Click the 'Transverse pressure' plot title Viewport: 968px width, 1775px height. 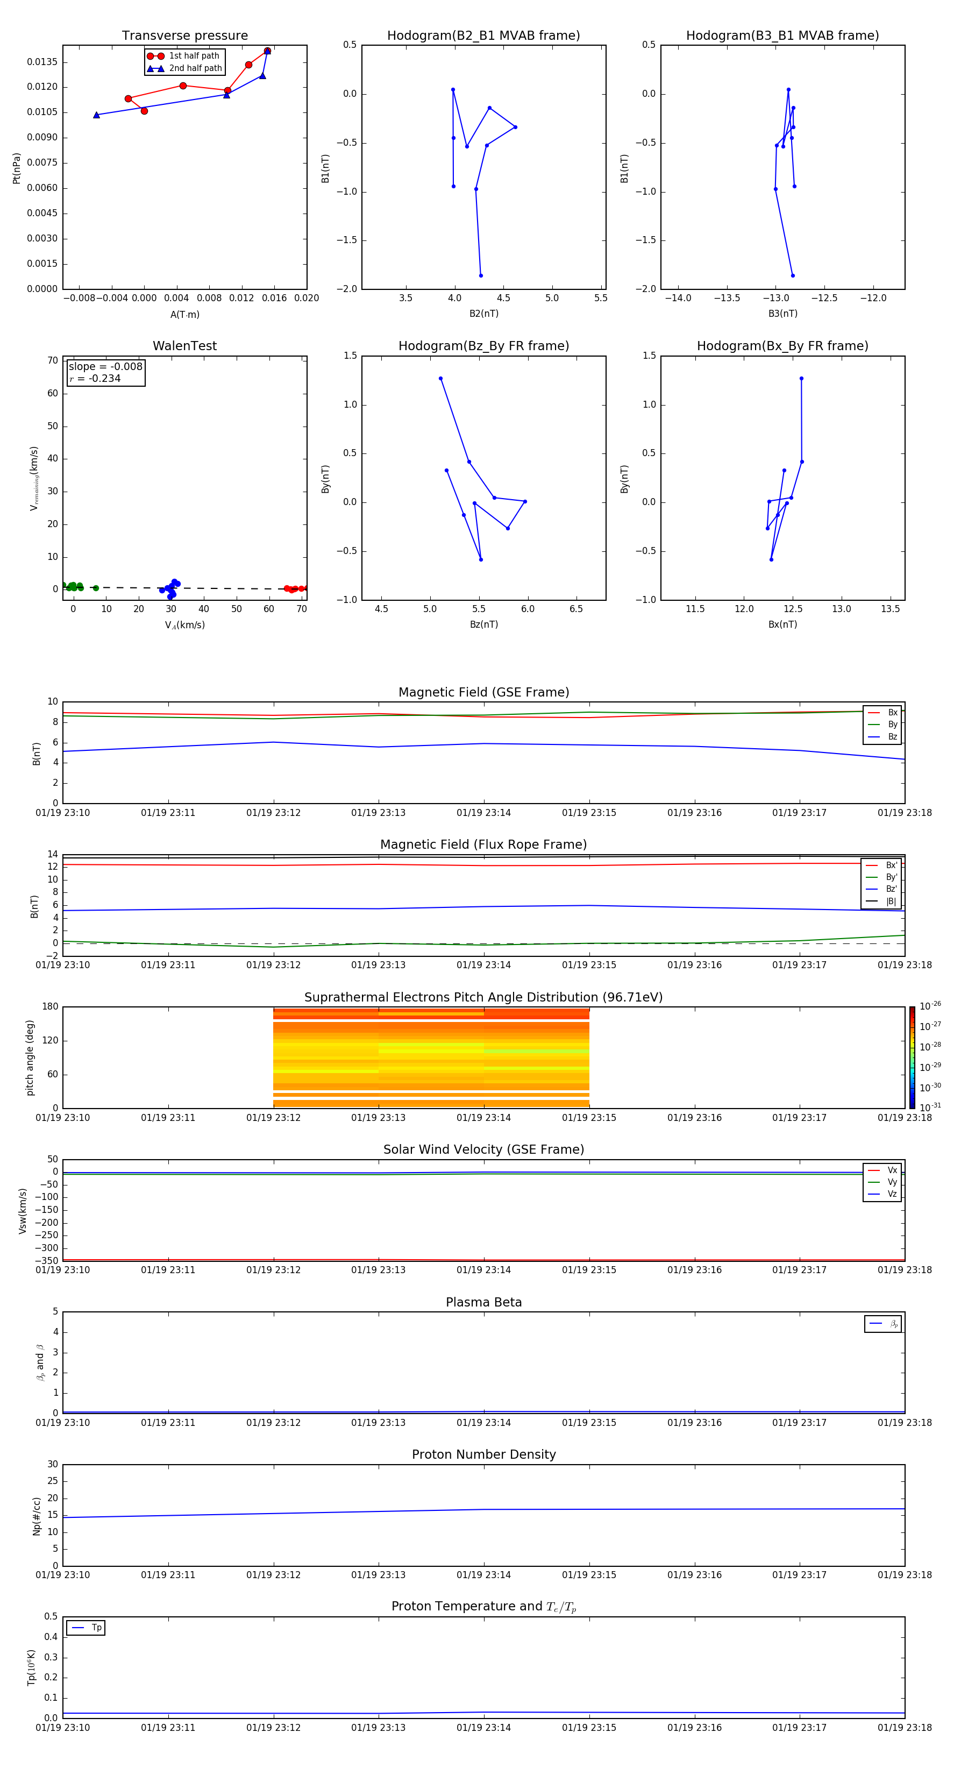(x=184, y=35)
